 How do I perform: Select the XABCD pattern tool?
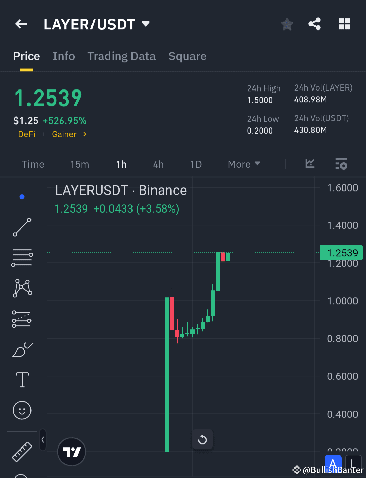[x=22, y=288]
